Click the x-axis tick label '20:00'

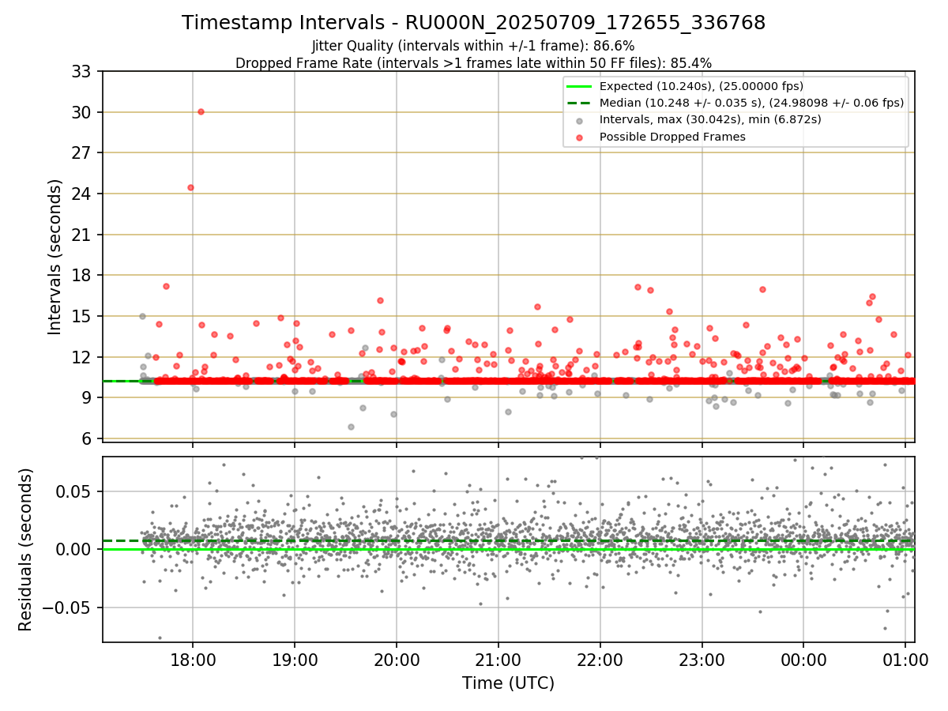397,659
